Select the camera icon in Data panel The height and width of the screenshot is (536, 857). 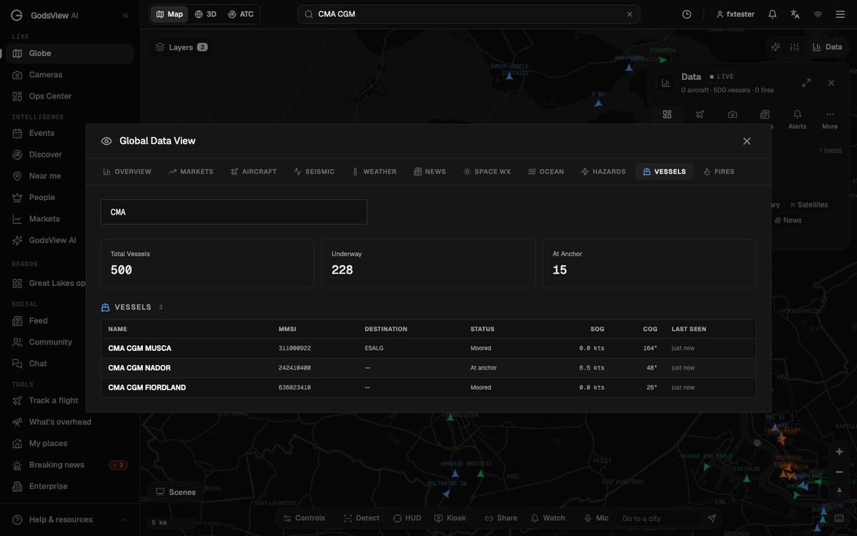coord(733,114)
